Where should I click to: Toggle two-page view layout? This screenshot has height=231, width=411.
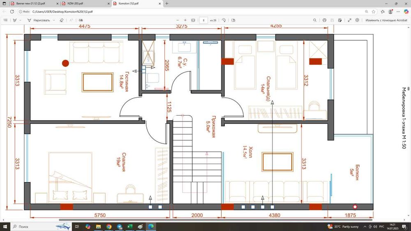click(x=233, y=20)
